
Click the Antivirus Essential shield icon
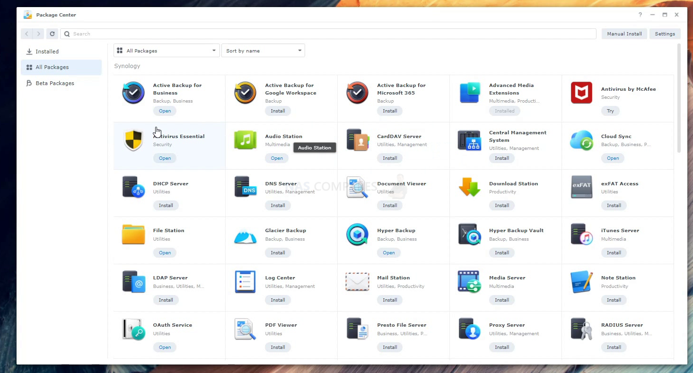click(x=133, y=140)
